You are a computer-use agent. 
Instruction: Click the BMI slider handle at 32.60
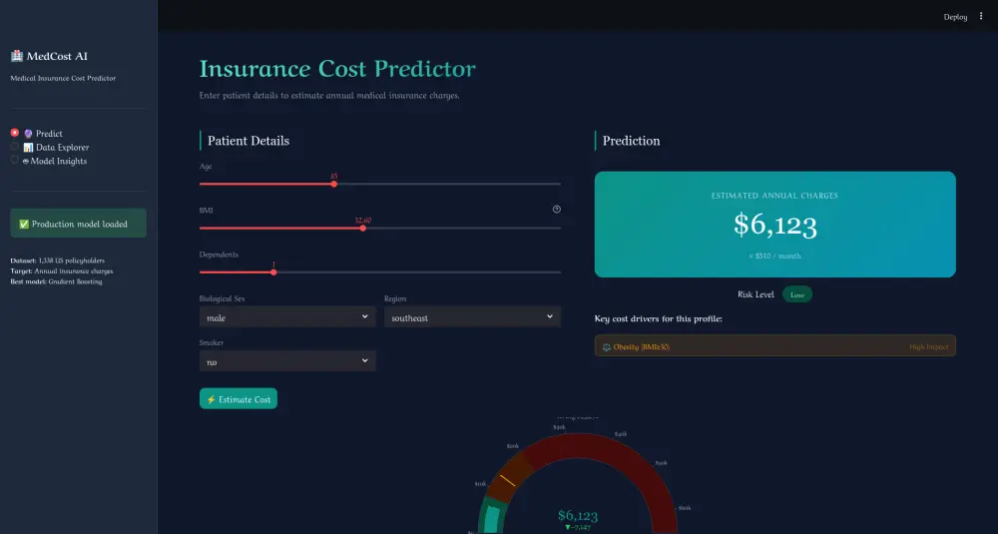(363, 228)
